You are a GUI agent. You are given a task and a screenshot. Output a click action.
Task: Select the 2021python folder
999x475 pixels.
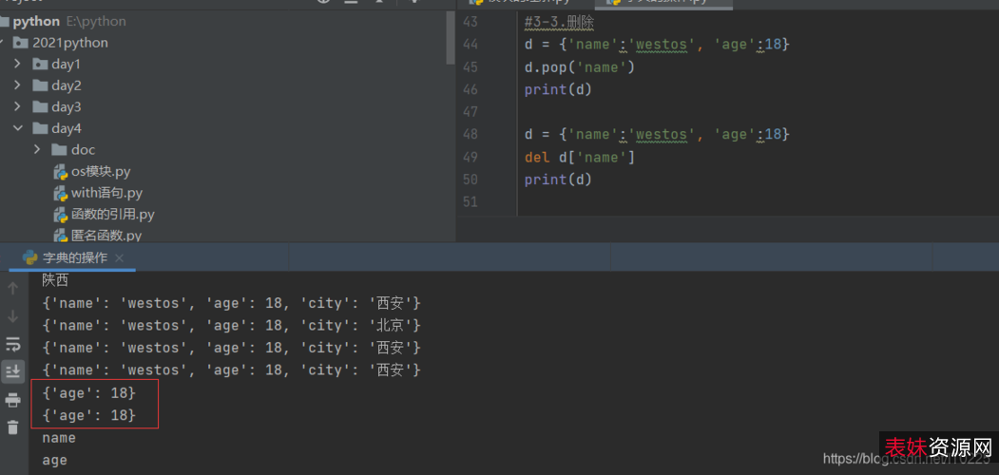69,43
